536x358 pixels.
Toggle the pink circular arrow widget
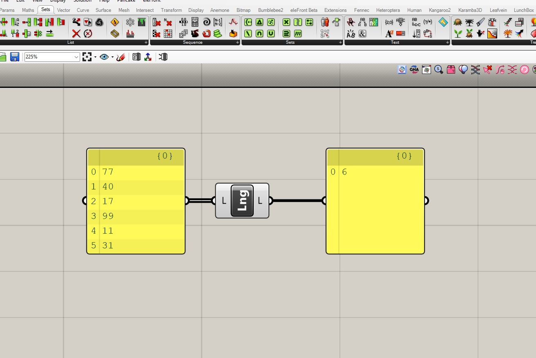pos(524,69)
